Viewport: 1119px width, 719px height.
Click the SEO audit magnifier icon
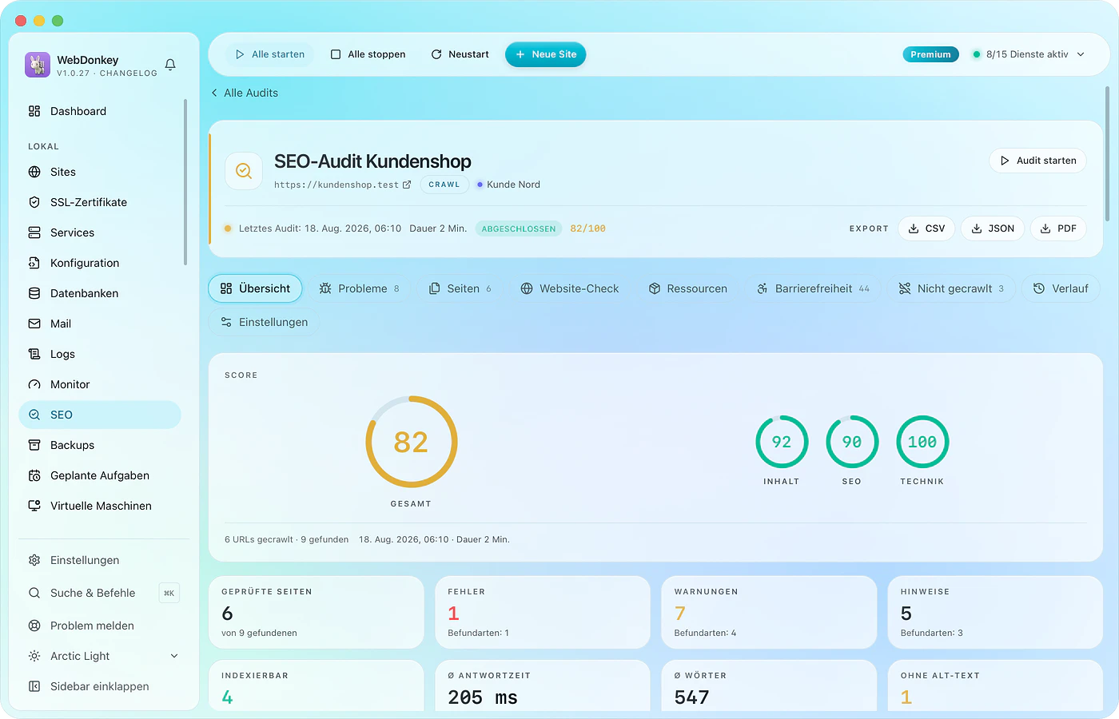244,171
